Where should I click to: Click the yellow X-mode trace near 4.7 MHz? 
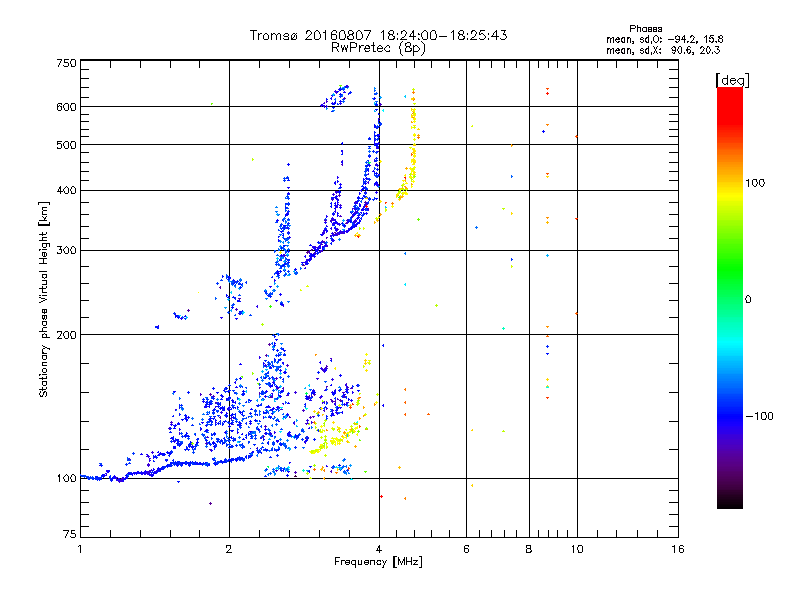coord(414,148)
